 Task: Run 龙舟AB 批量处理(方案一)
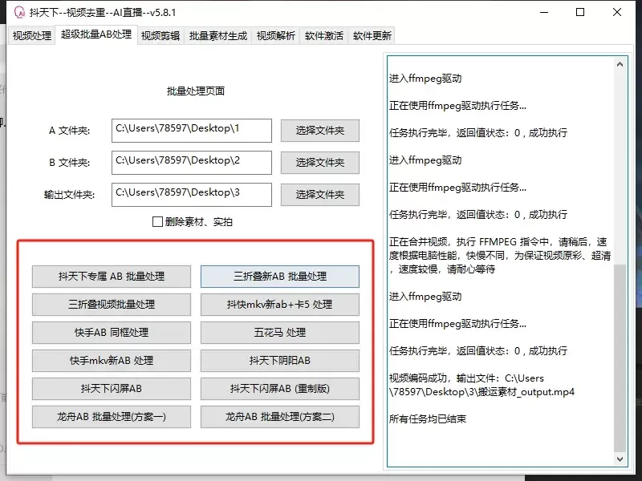112,417
